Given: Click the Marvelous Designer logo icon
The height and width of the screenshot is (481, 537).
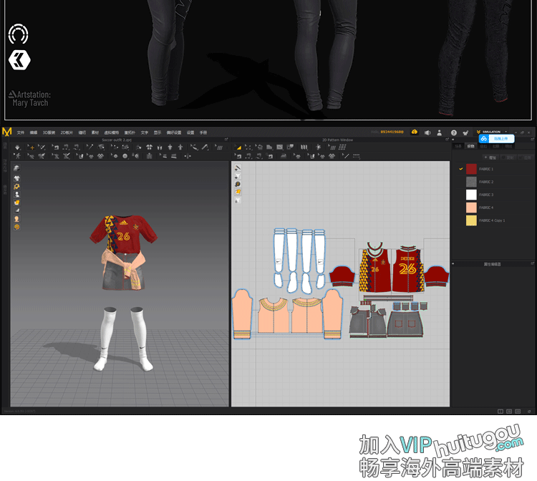Looking at the screenshot, I should click(7, 132).
